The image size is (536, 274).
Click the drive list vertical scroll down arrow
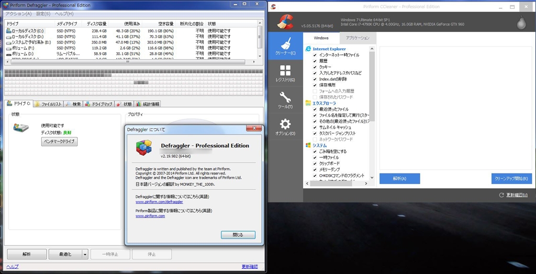[x=260, y=56]
